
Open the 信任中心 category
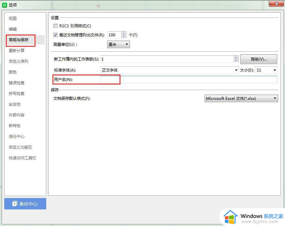coord(17,136)
